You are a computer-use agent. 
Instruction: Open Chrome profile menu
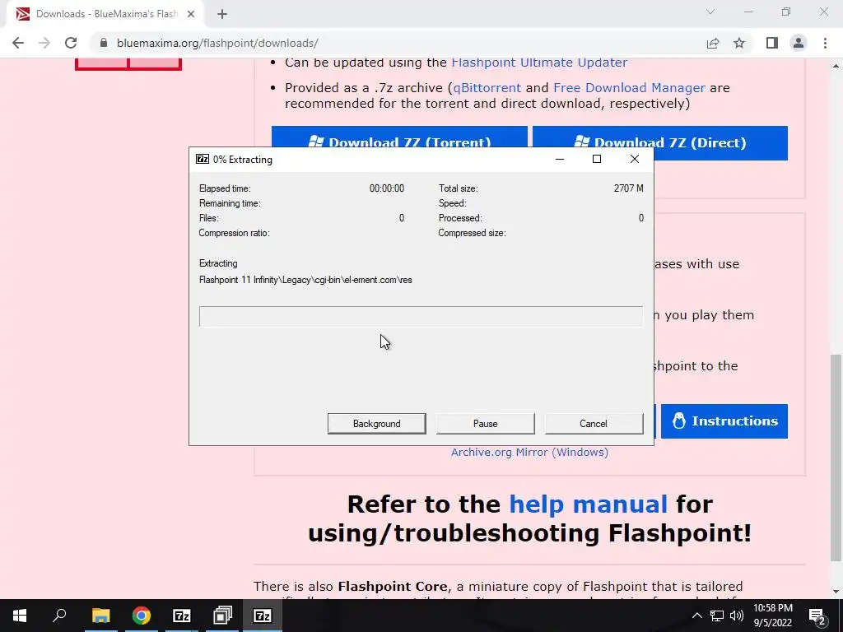799,43
